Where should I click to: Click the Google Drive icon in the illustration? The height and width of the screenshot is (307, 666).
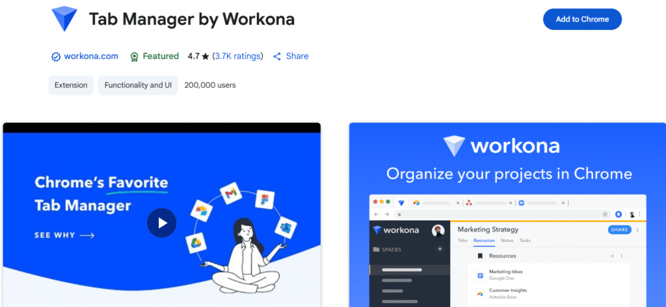(195, 244)
